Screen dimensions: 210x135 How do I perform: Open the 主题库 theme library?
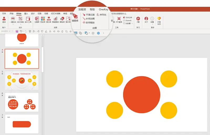pyautogui.click(x=37, y=20)
